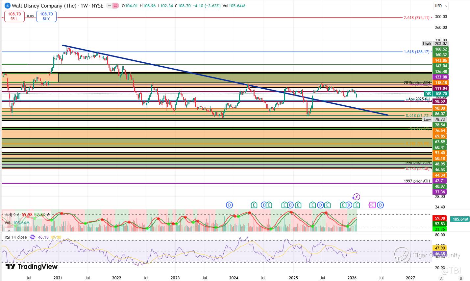Click the pink upcoming earnings E marker
Screen dimensions: 470x281
coord(372,205)
